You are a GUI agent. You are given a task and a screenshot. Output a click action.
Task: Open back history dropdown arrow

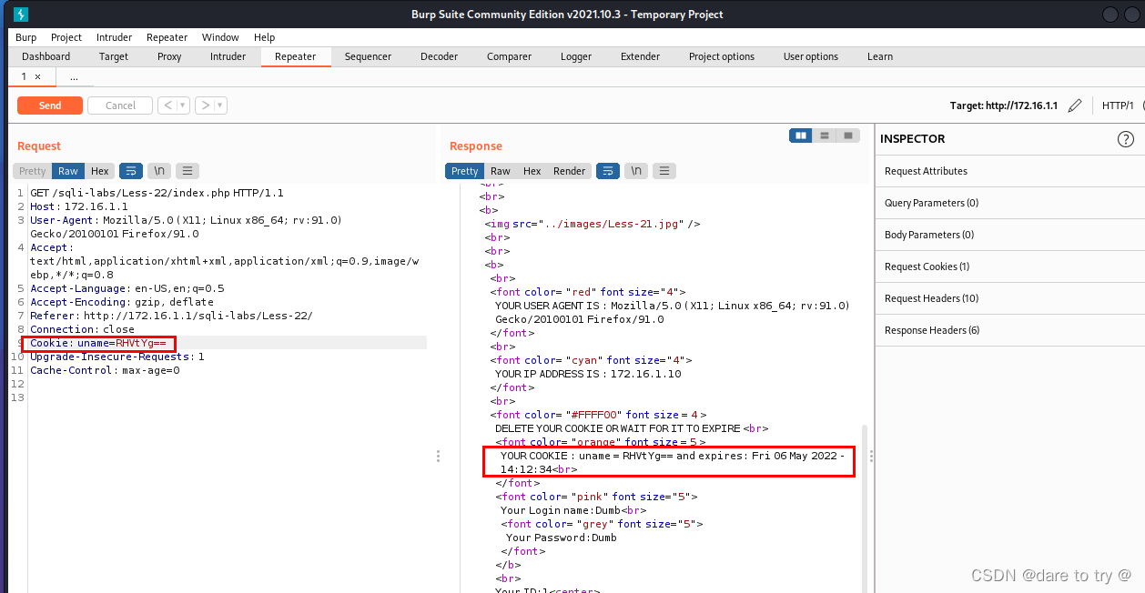183,106
